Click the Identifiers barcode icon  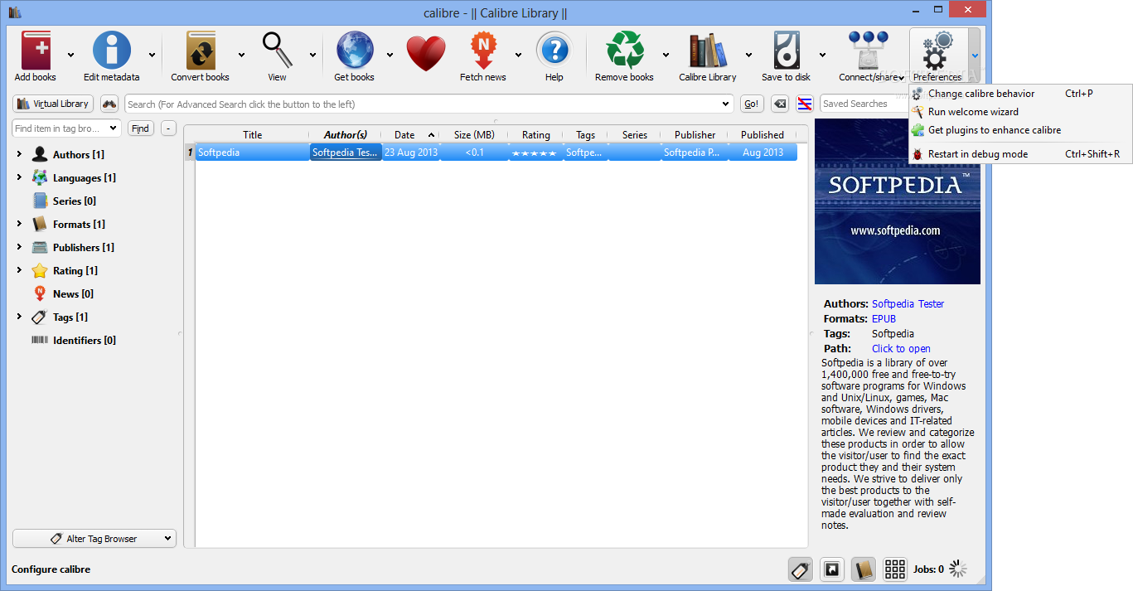[40, 340]
